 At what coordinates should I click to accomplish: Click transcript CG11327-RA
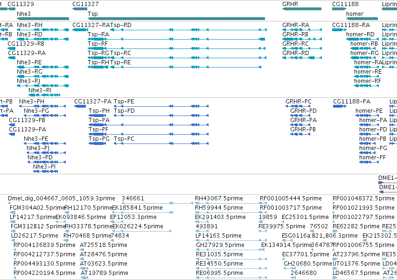point(80,30)
